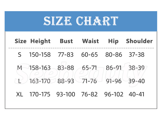Select the 83-88 bust measurement
This screenshot has height=120, width=162.
tap(66, 68)
